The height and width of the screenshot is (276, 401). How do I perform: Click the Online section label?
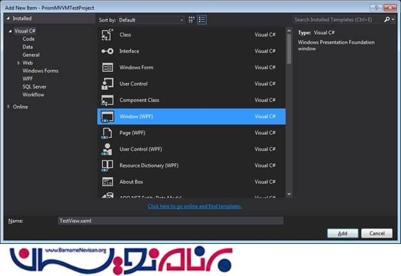(21, 107)
